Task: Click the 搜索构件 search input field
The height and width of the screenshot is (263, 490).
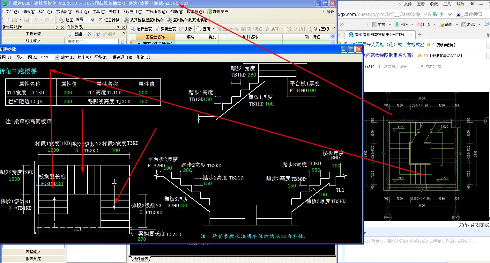Action: [93, 42]
